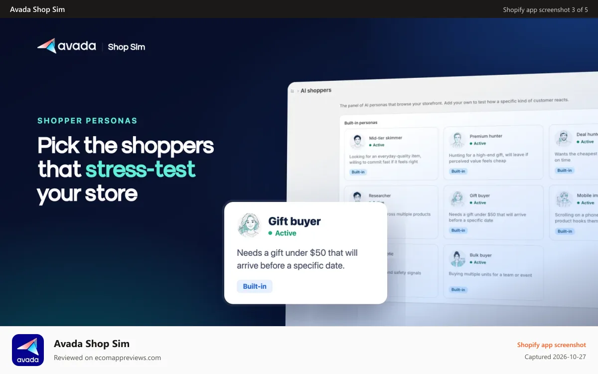Open the Researcher persona name
Screen dimensions: 598x374
click(x=380, y=196)
